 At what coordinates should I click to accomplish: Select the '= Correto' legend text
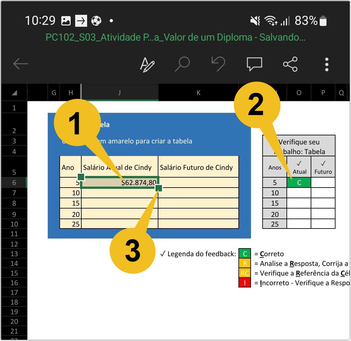[269, 254]
